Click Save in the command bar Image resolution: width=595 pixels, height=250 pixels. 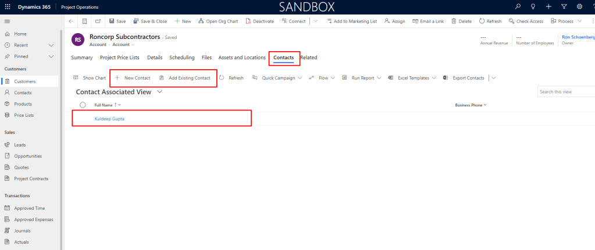click(x=117, y=22)
